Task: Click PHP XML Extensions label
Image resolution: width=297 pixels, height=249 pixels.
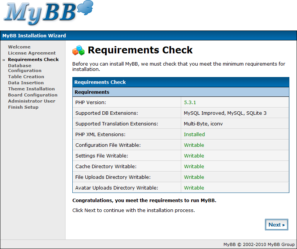Action: pos(100,135)
